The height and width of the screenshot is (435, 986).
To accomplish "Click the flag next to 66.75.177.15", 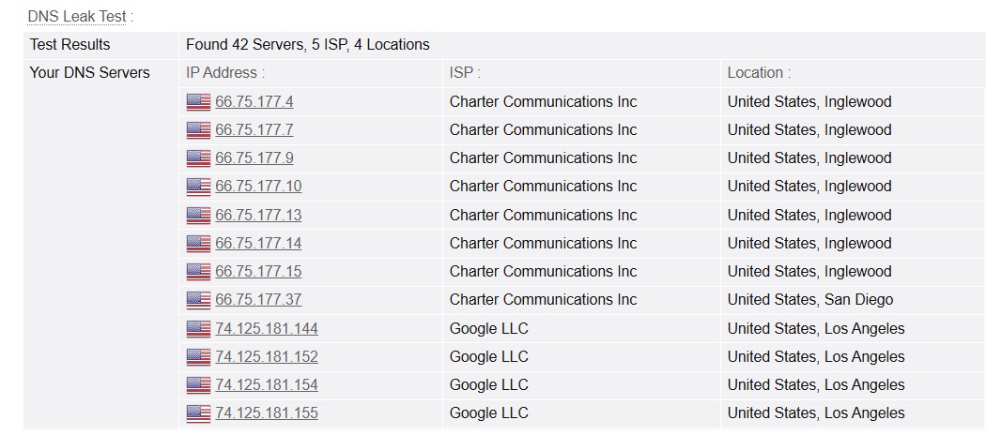I will pyautogui.click(x=198, y=272).
